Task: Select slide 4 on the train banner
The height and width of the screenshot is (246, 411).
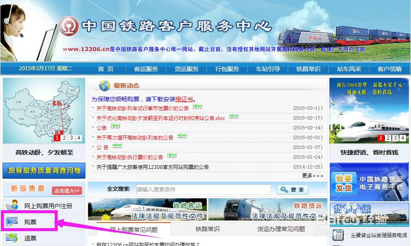Action: pos(402,138)
